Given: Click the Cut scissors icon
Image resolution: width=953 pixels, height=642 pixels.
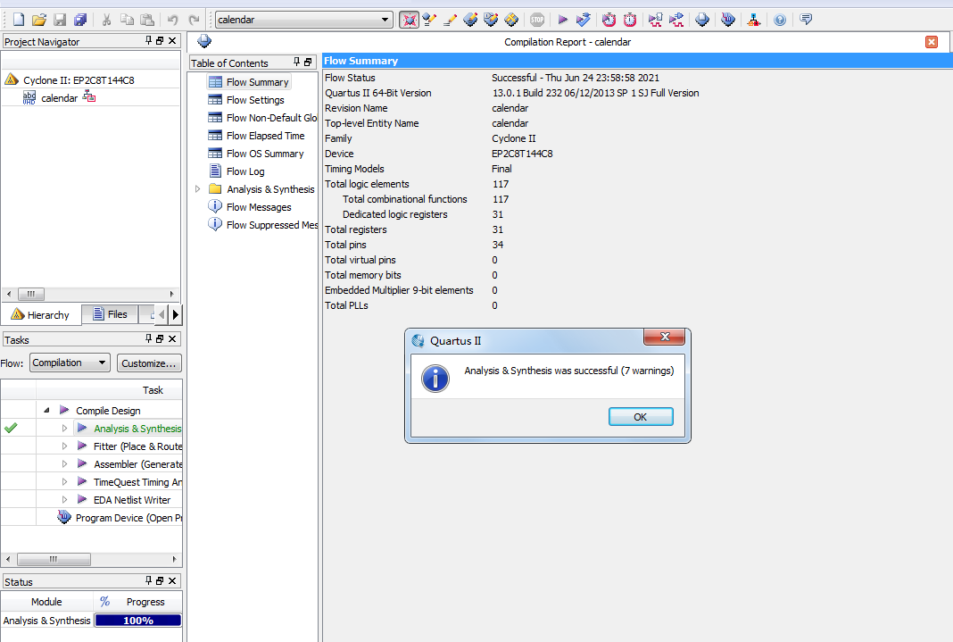Looking at the screenshot, I should pyautogui.click(x=106, y=20).
